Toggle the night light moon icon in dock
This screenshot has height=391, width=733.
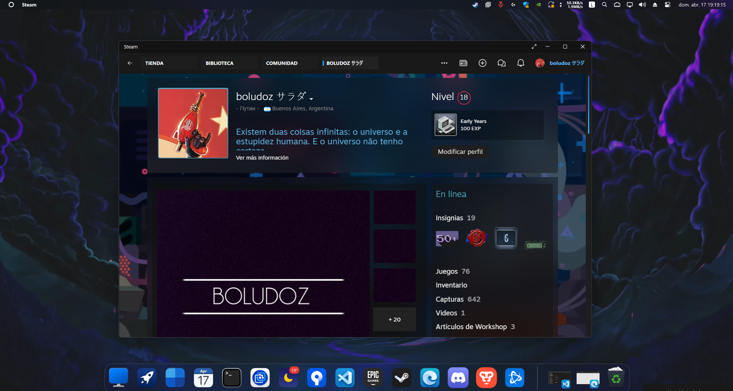288,378
